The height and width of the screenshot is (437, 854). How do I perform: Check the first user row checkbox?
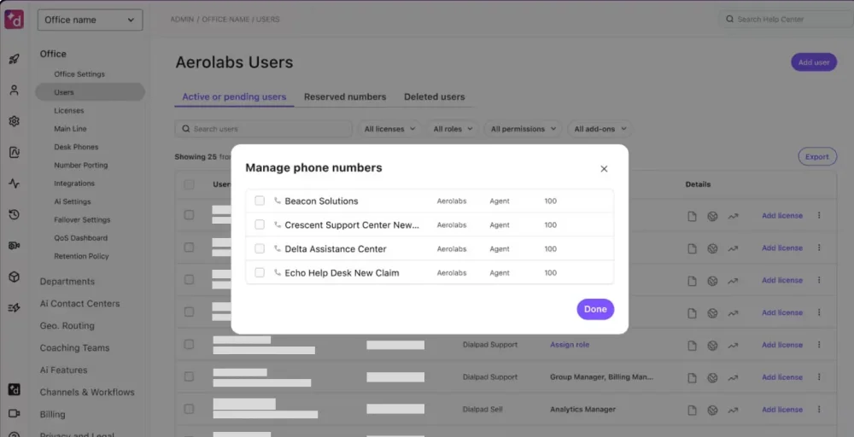coord(189,215)
